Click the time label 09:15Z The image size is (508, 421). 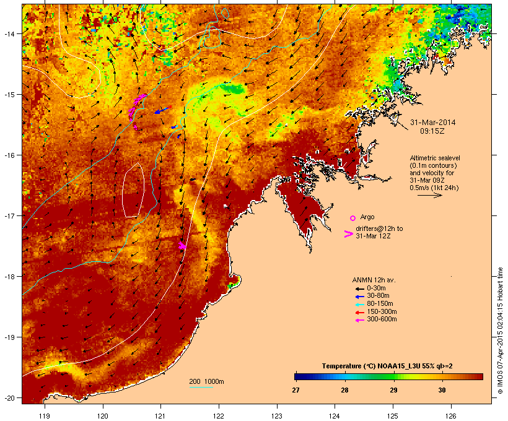[432, 131]
